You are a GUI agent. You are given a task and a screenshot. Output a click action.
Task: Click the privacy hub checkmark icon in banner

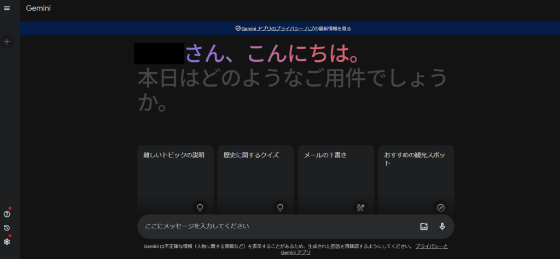238,28
